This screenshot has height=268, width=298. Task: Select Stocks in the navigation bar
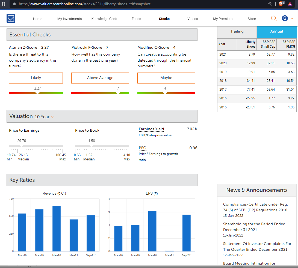pyautogui.click(x=164, y=19)
